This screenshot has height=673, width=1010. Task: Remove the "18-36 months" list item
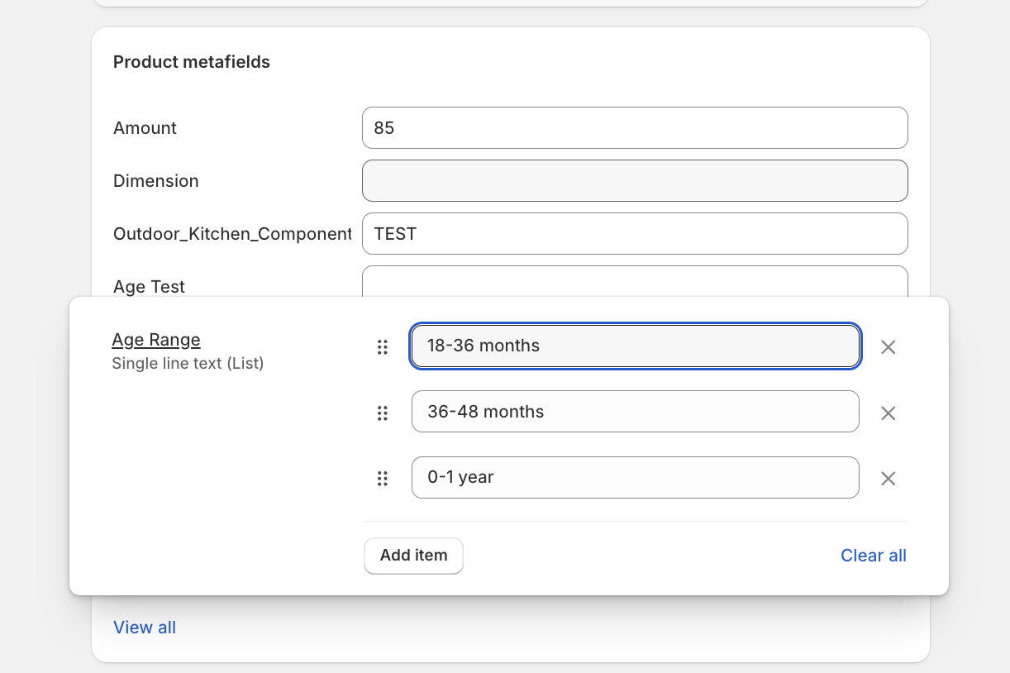click(x=888, y=346)
